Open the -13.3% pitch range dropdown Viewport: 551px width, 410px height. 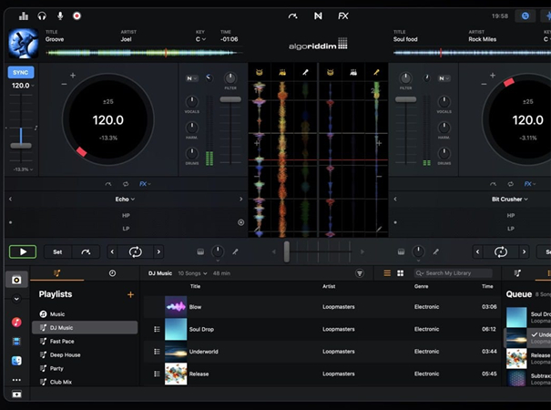[23, 169]
